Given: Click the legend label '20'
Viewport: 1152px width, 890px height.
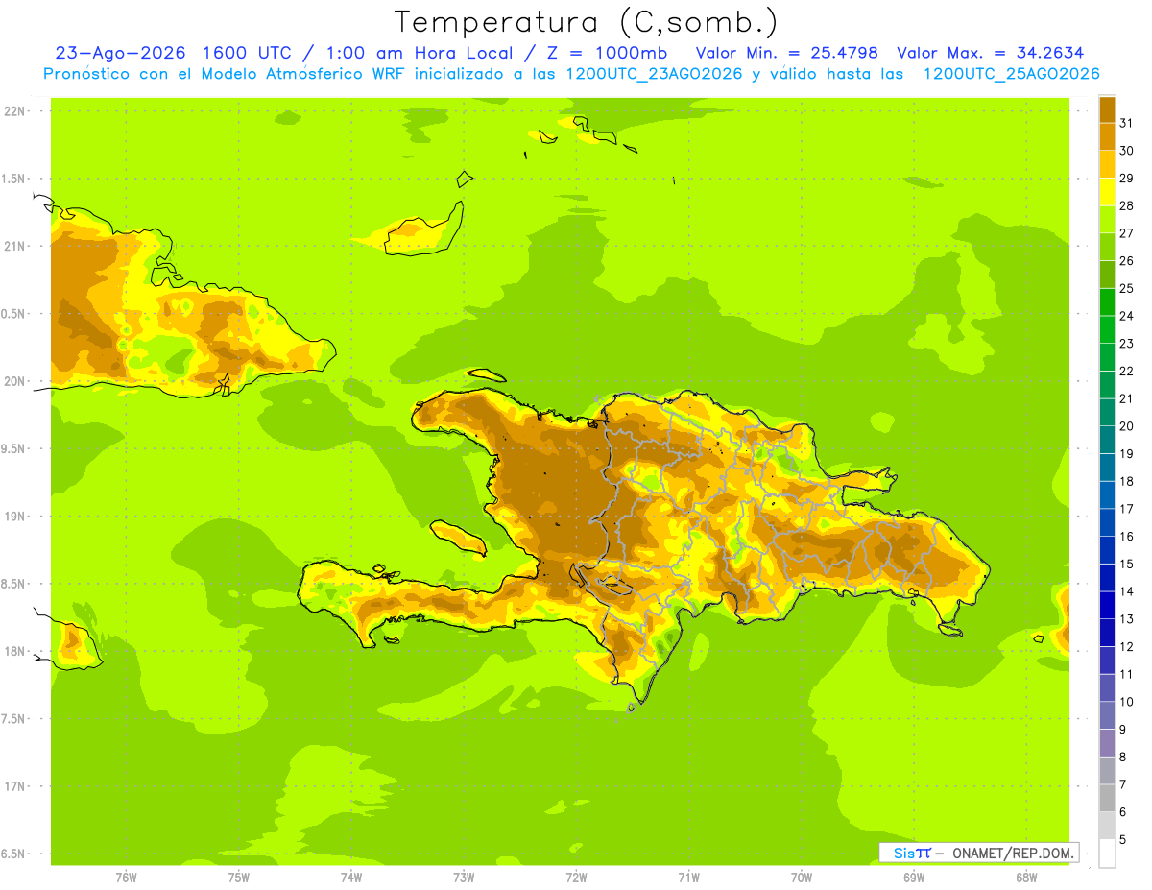Looking at the screenshot, I should 1127,426.
